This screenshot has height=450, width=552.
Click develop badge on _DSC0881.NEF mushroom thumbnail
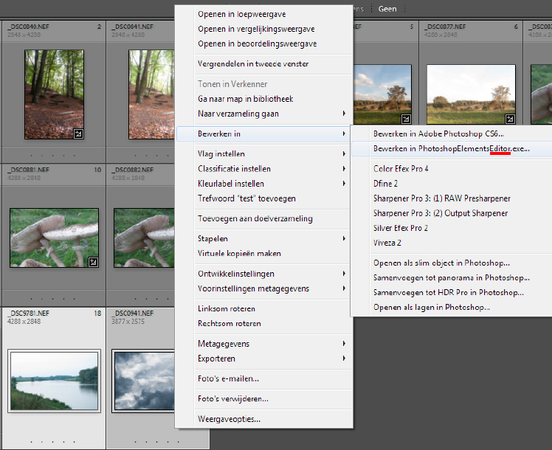(x=93, y=262)
